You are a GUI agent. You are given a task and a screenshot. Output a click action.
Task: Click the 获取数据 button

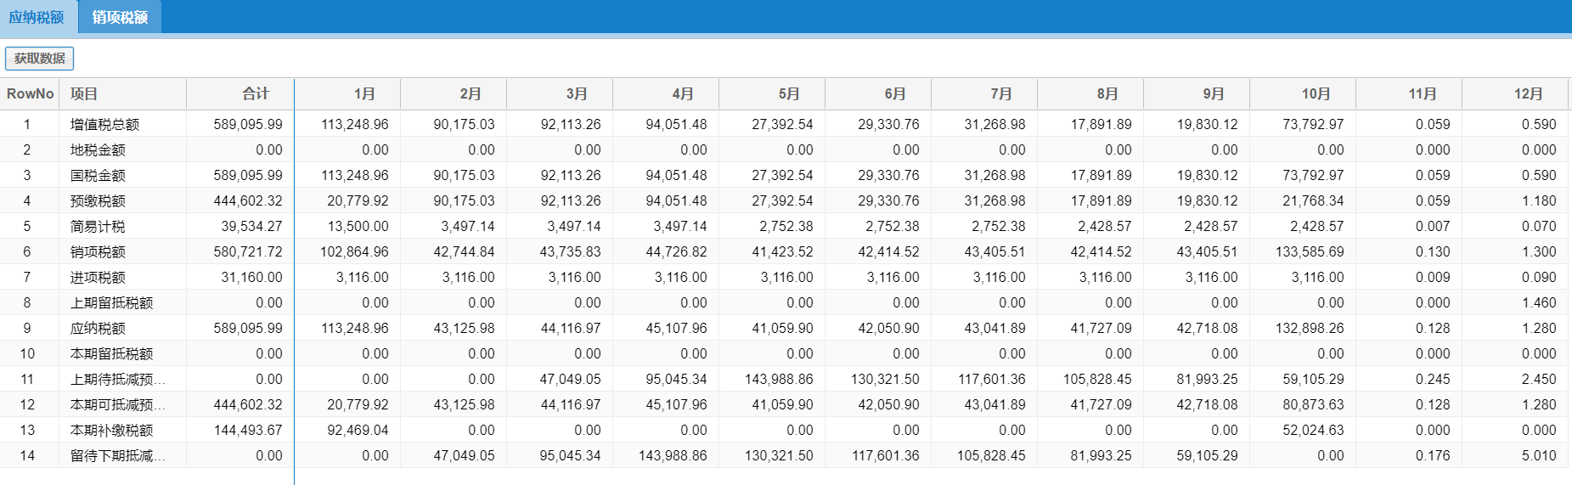(40, 59)
